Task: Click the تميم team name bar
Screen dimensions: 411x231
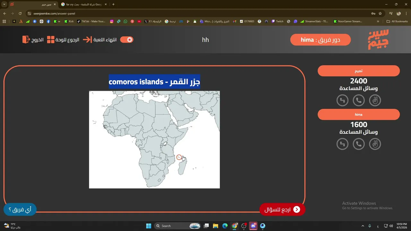Action: coord(359,71)
